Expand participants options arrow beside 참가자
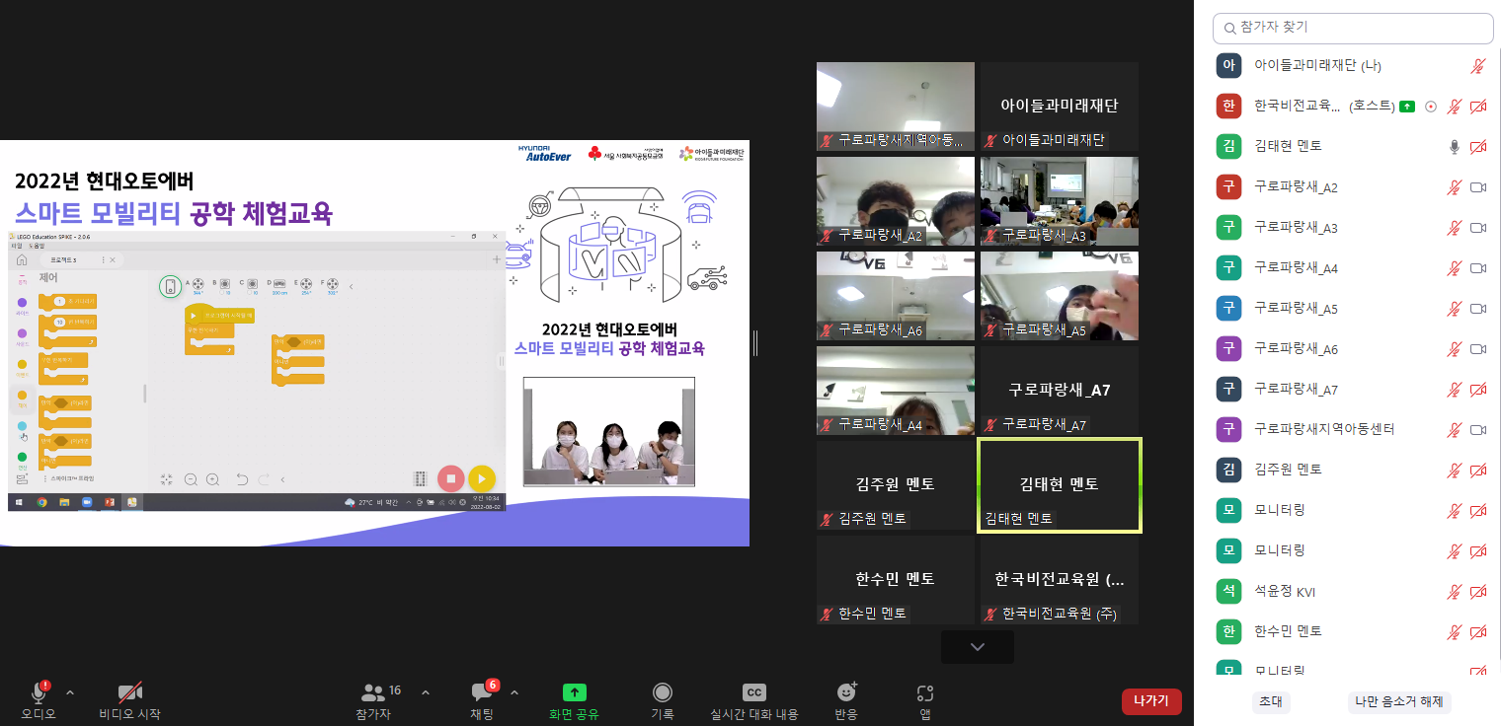 click(x=426, y=692)
